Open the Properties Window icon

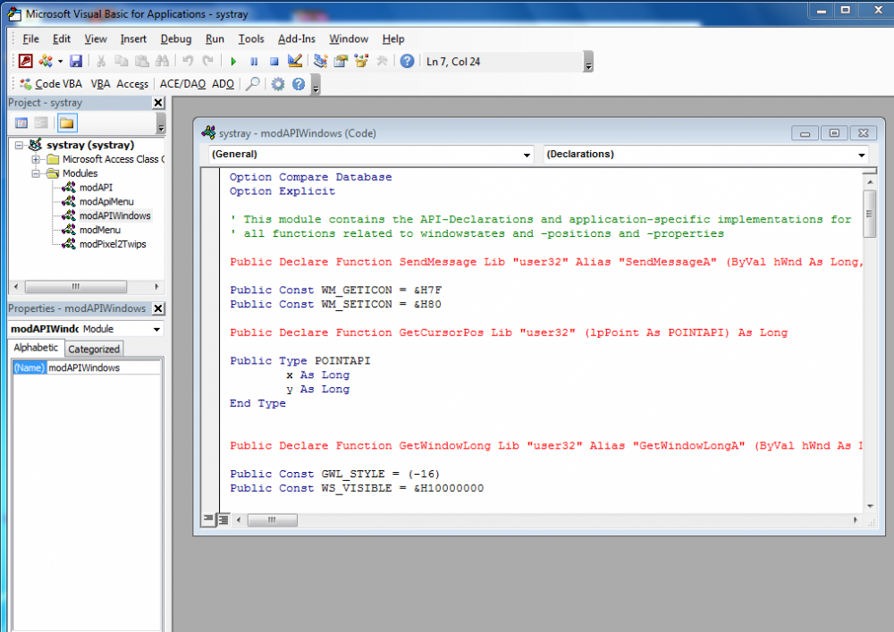(x=341, y=61)
